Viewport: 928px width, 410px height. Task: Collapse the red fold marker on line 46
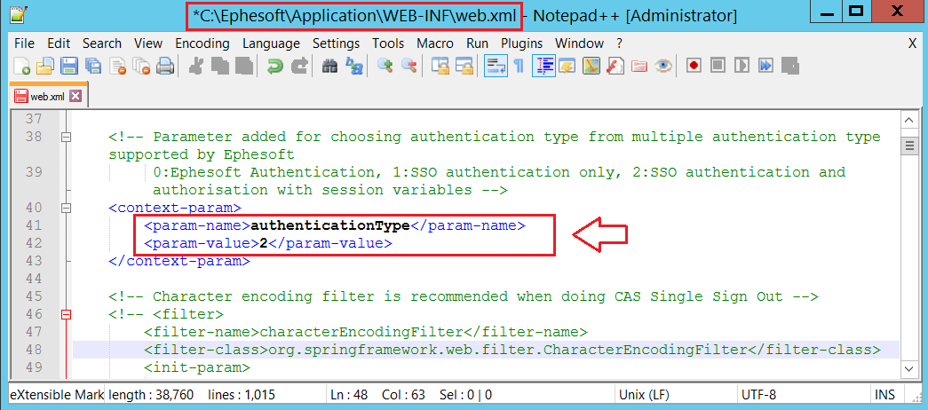67,315
